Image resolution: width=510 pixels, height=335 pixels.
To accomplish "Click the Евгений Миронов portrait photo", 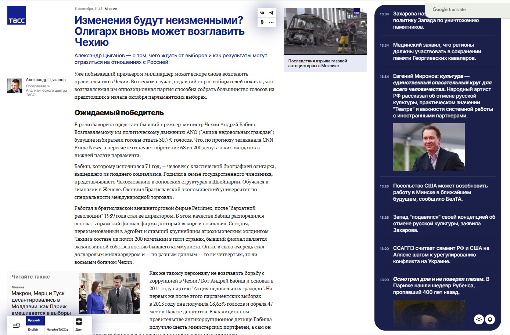I will [x=429, y=147].
